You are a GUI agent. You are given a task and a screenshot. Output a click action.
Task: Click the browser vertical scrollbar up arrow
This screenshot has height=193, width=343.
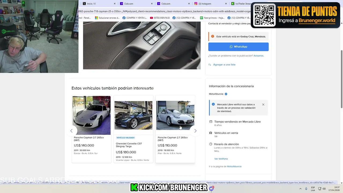pos(341,23)
